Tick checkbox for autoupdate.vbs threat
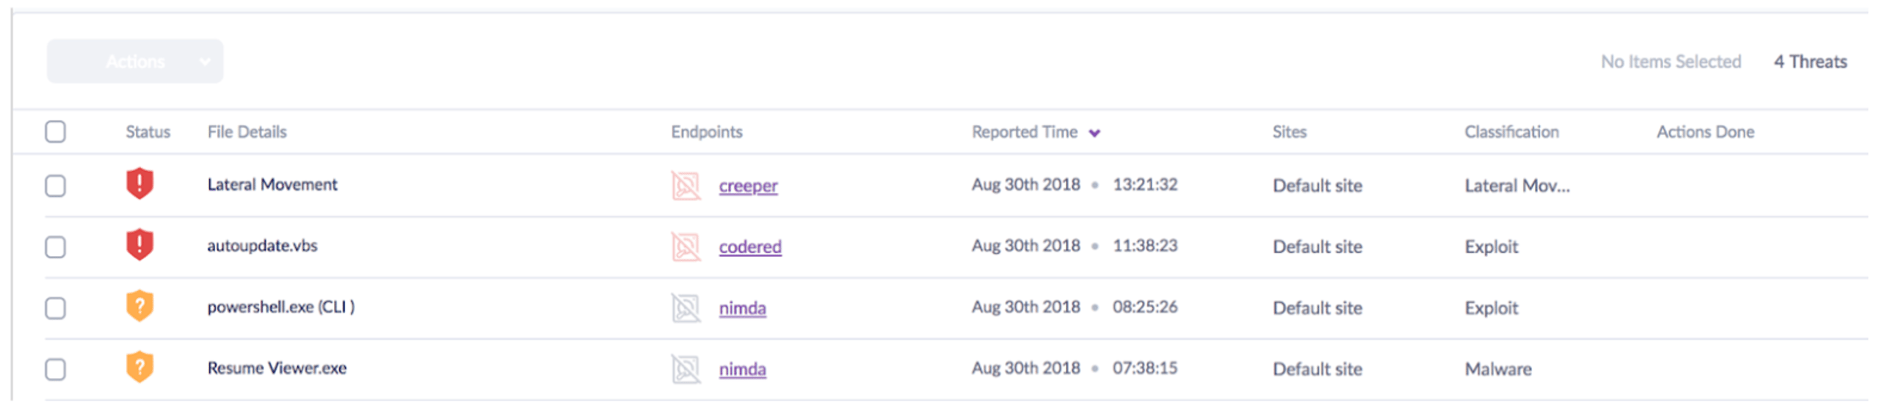Screen dimensions: 1879x408 [x=55, y=247]
